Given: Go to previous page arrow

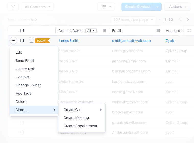Looking at the screenshot, I should pos(180,20).
